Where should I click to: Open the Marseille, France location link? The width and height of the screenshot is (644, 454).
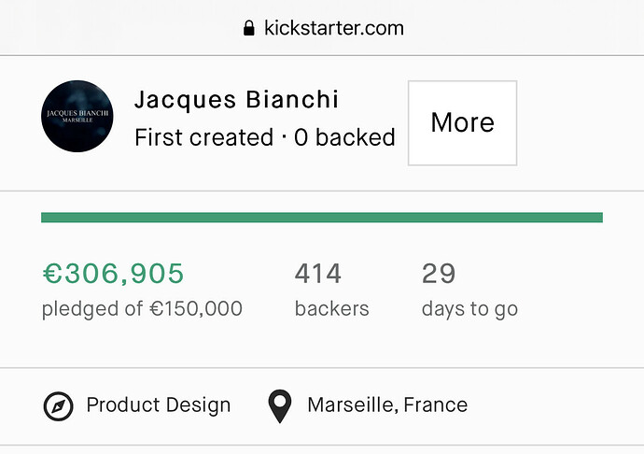pos(387,405)
